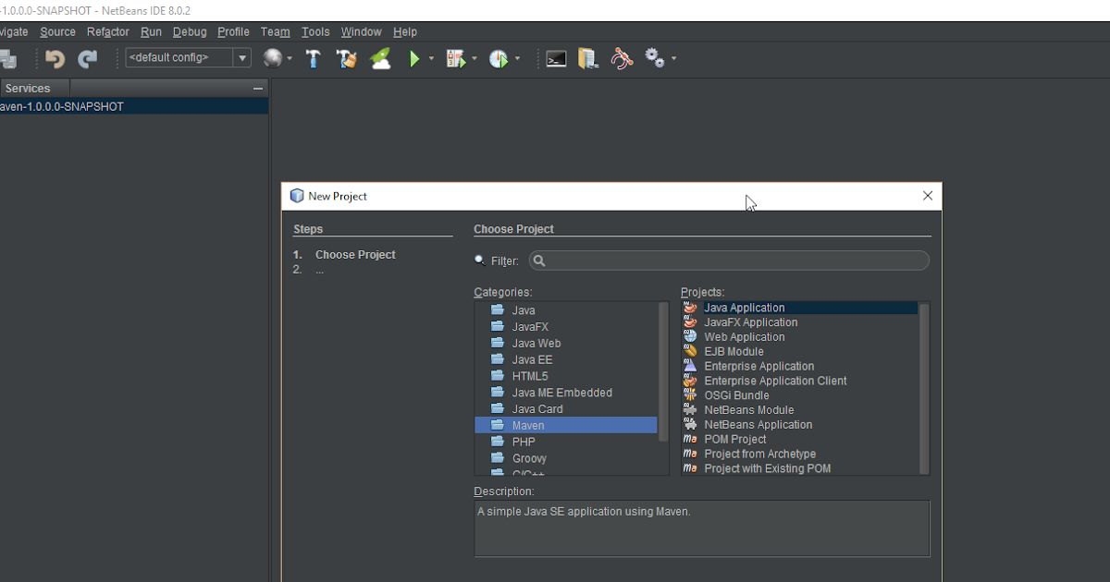This screenshot has width=1110, height=582.
Task: Open the Profile menu
Action: (x=234, y=31)
